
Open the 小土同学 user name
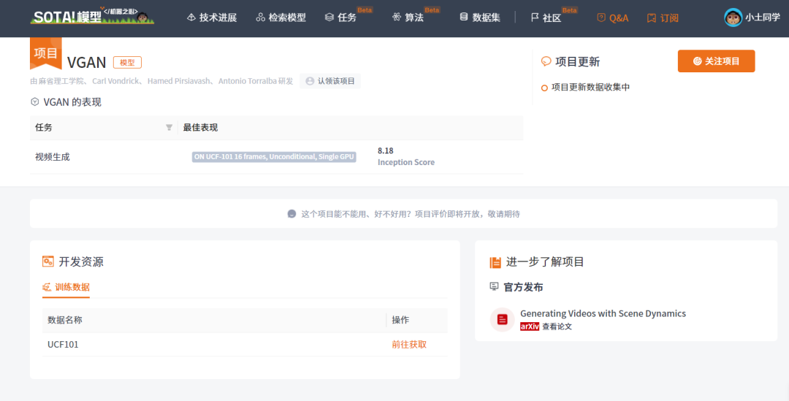(762, 18)
